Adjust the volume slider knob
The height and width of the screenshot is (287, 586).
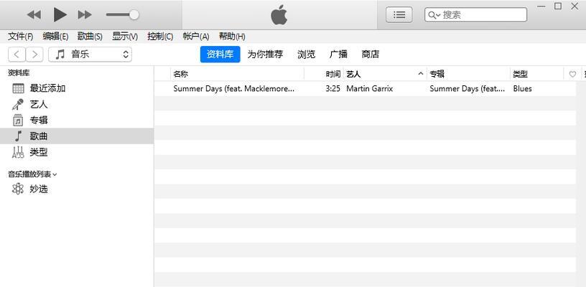coord(134,14)
